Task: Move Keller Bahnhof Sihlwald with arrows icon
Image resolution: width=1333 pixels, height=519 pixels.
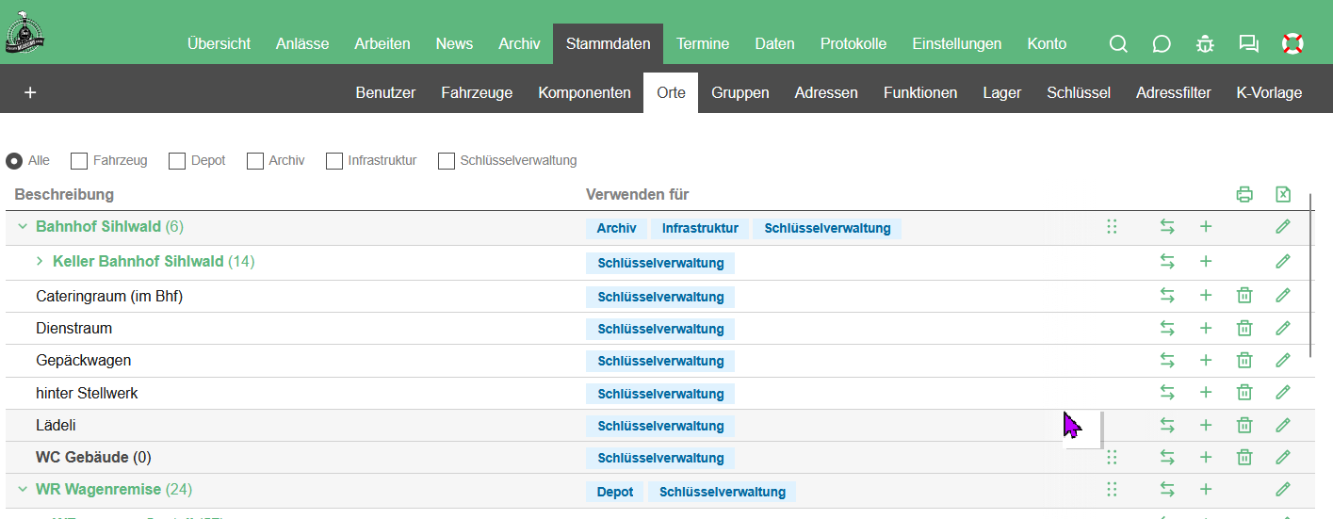Action: point(1167,261)
